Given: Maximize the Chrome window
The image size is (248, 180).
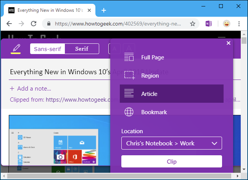Looking at the screenshot, I should [221, 6].
